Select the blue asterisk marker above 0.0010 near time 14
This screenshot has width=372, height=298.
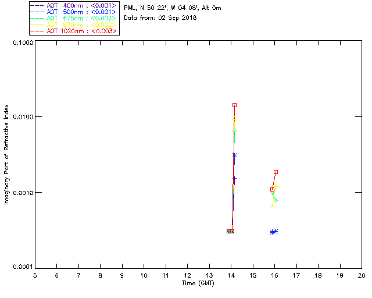[234, 155]
